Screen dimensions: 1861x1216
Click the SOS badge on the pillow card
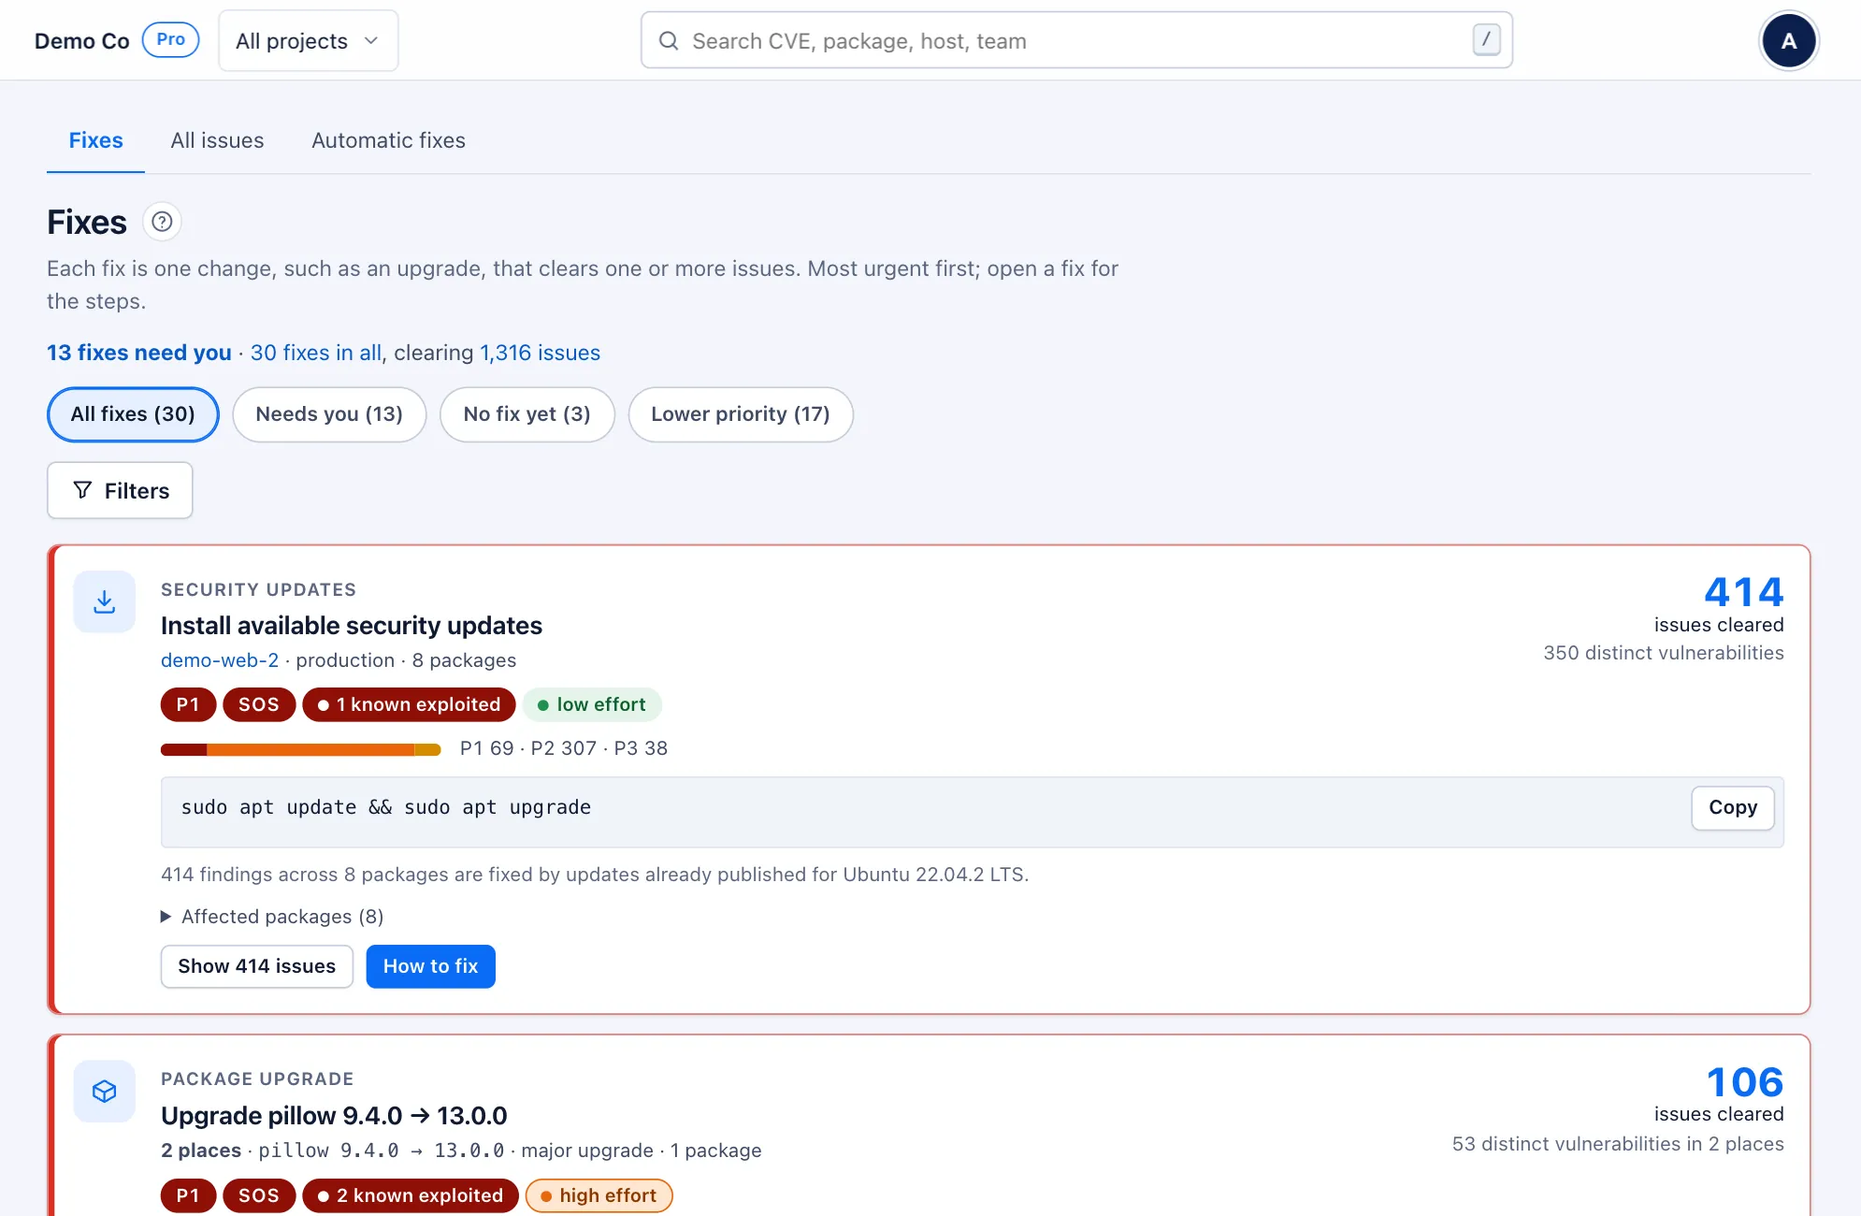point(259,1195)
